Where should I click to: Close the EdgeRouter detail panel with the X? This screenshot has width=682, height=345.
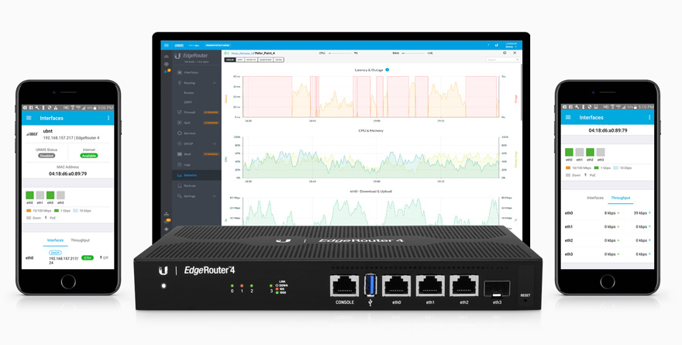[515, 53]
